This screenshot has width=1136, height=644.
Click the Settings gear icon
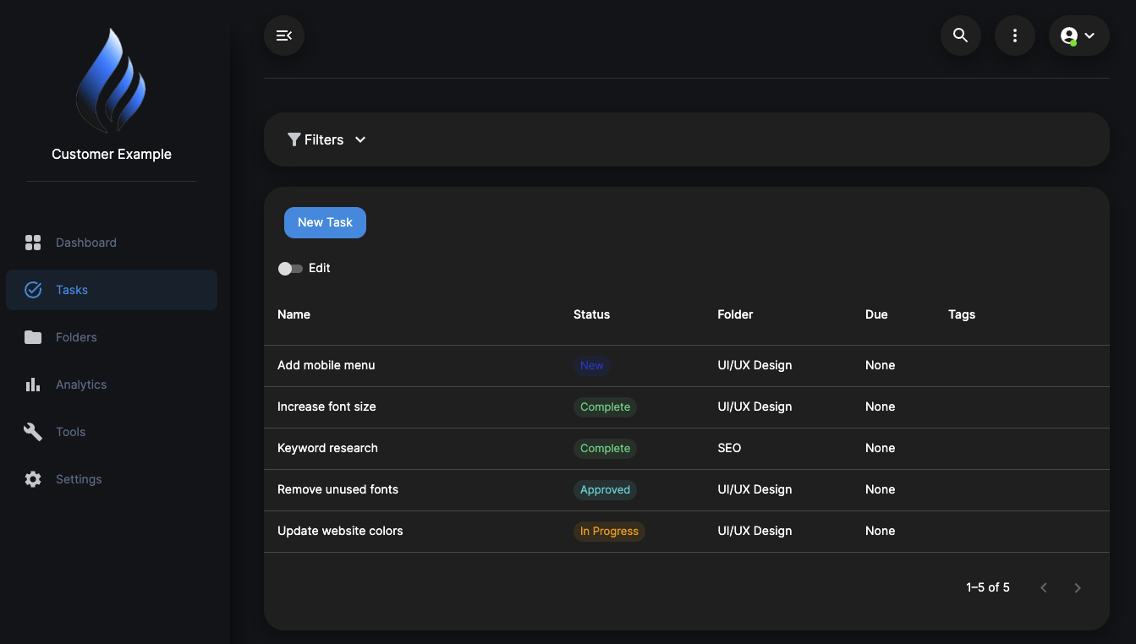point(33,479)
